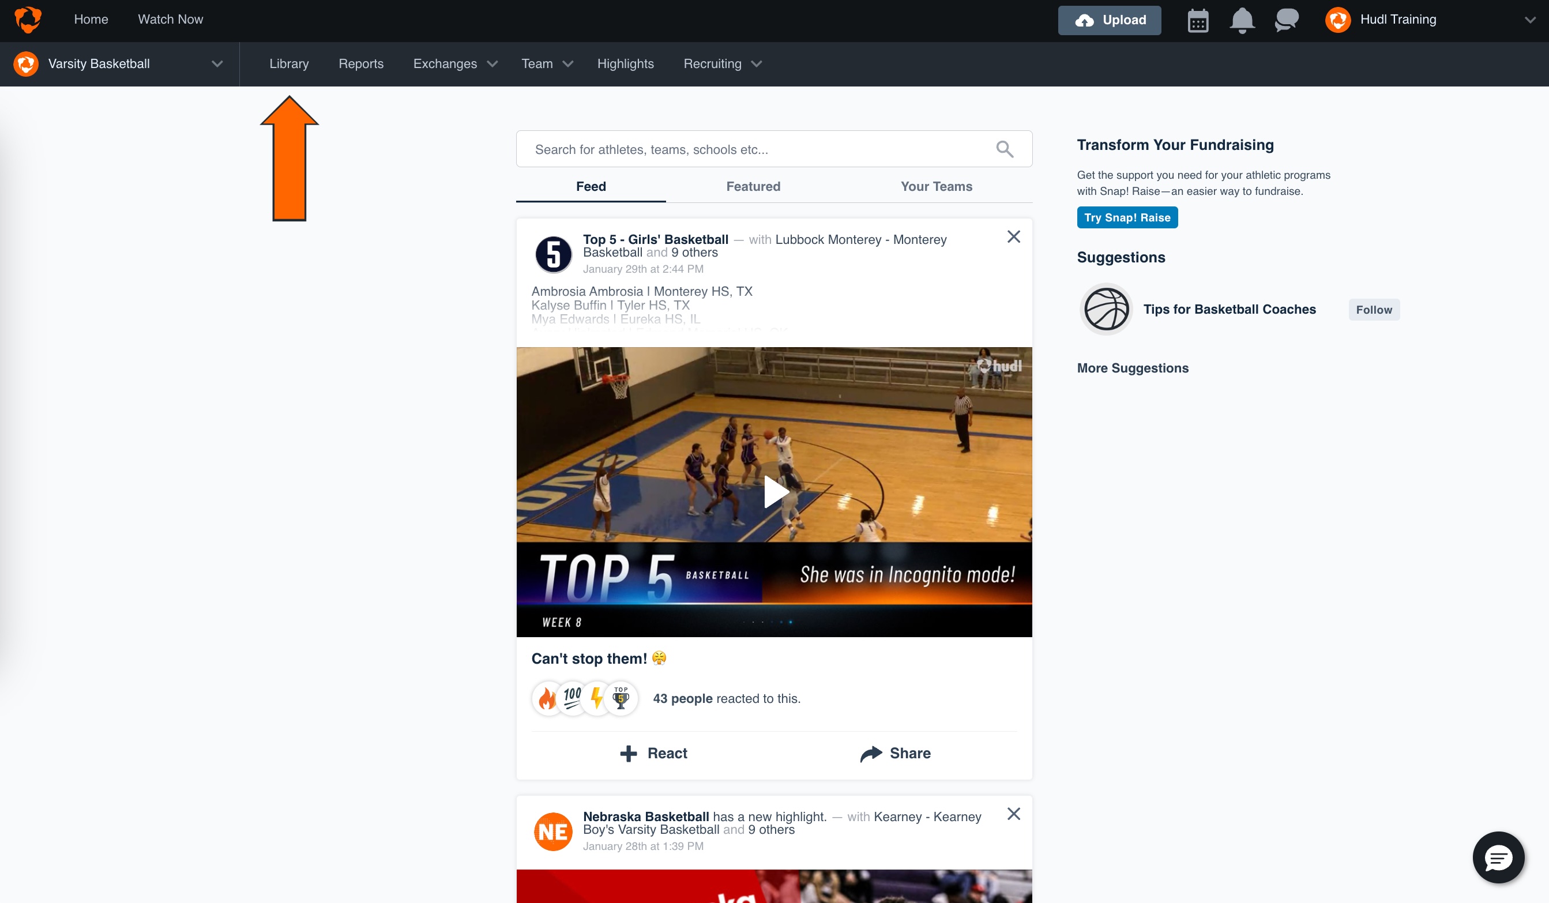
Task: Open the calendar icon
Action: click(1197, 20)
